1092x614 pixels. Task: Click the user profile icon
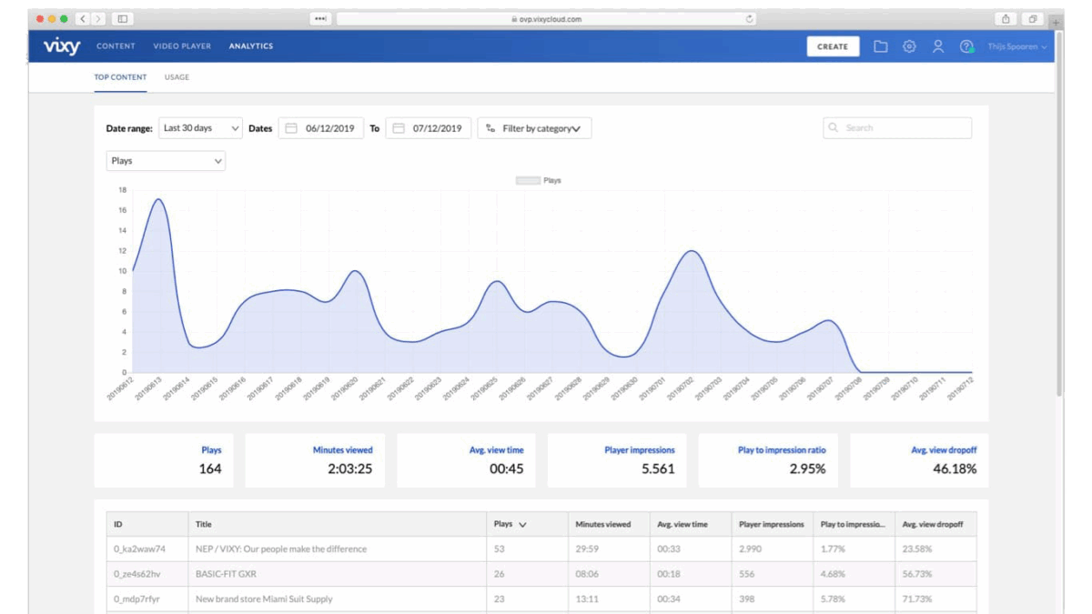(938, 46)
